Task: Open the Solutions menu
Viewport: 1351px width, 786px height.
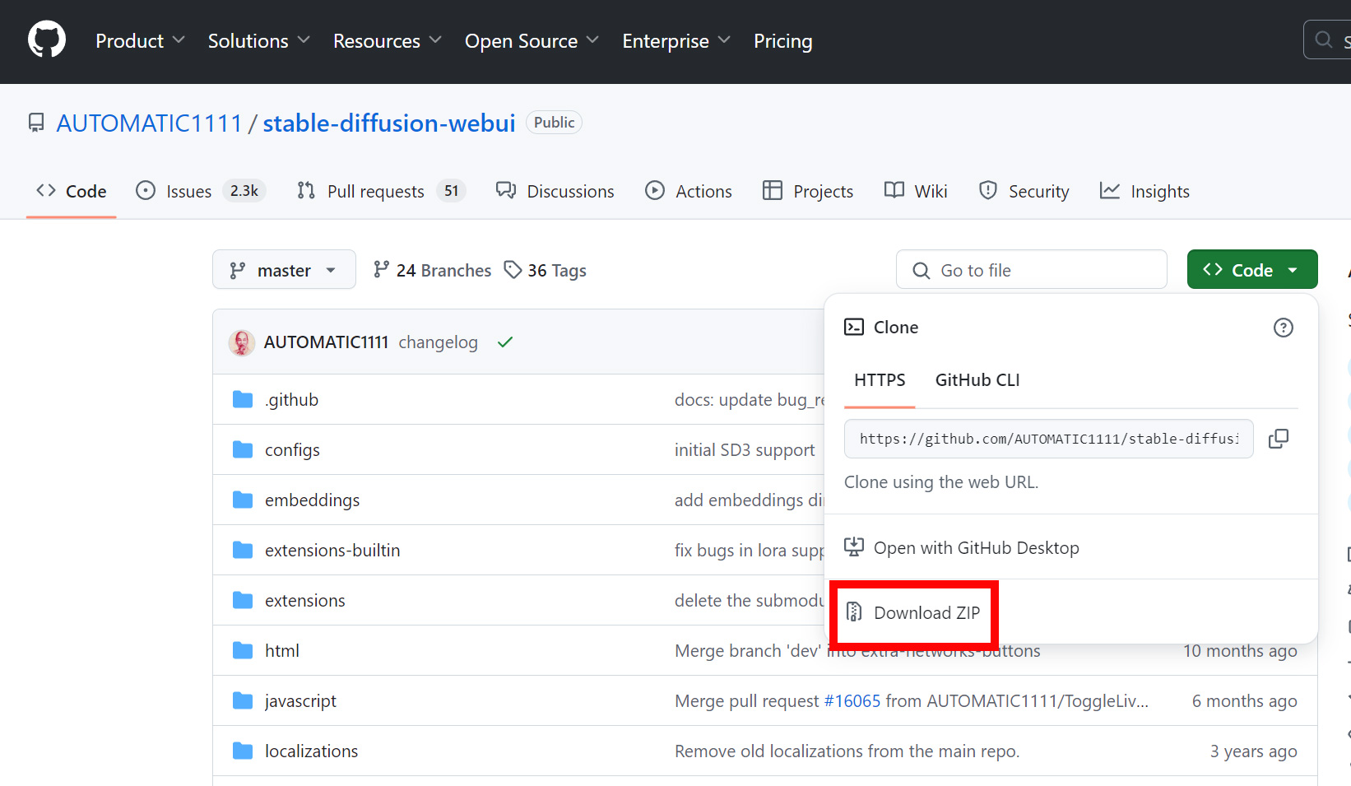Action: [x=258, y=41]
